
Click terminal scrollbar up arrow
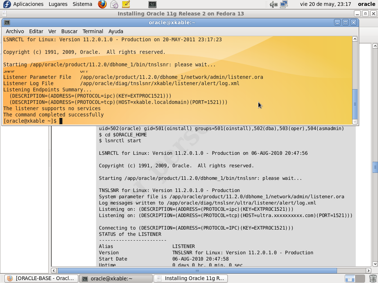tap(355, 39)
